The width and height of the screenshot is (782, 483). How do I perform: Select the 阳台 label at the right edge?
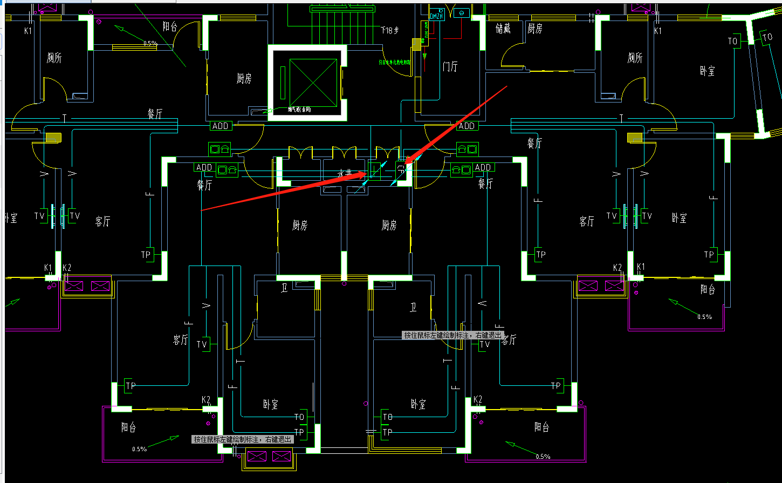[708, 290]
